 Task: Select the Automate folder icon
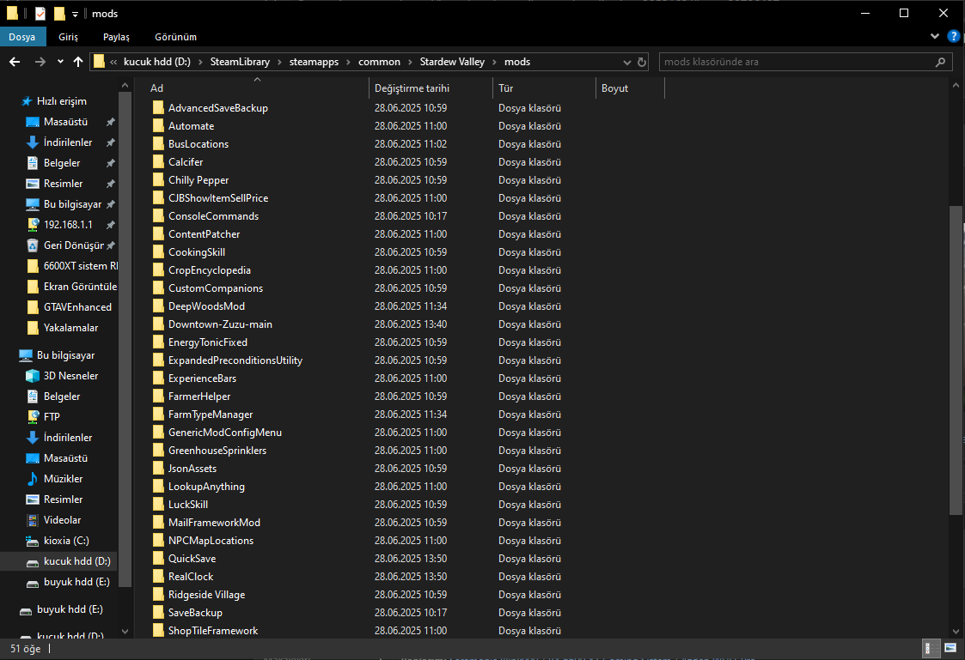click(158, 126)
